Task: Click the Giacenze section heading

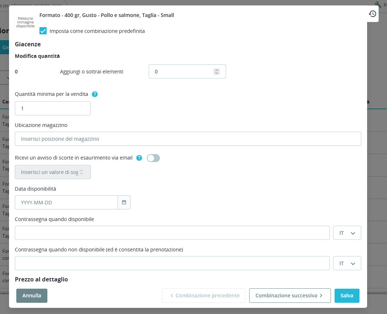Action: coord(28,44)
